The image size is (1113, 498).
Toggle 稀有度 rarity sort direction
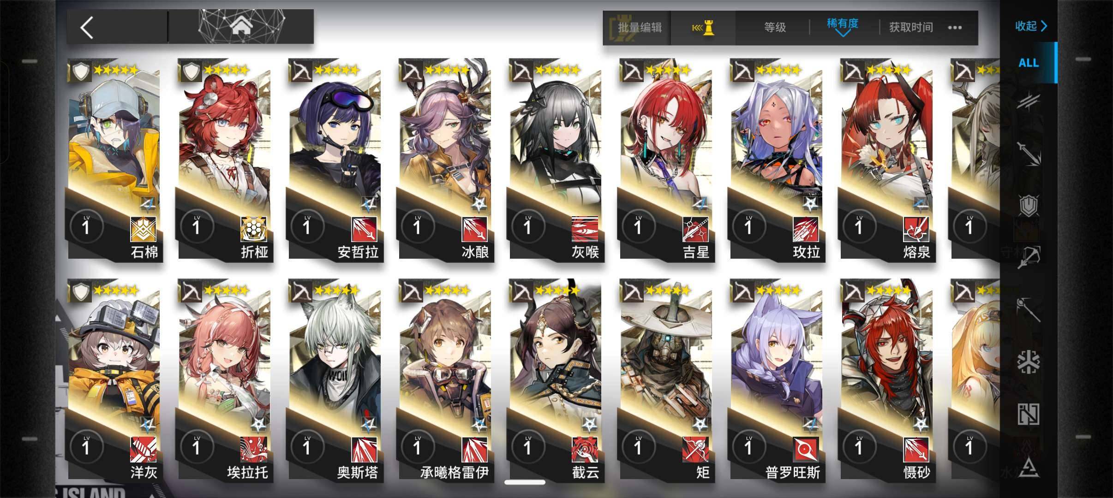pos(843,27)
